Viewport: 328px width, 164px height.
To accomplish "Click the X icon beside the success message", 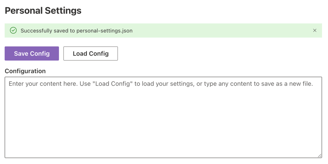I will (315, 31).
